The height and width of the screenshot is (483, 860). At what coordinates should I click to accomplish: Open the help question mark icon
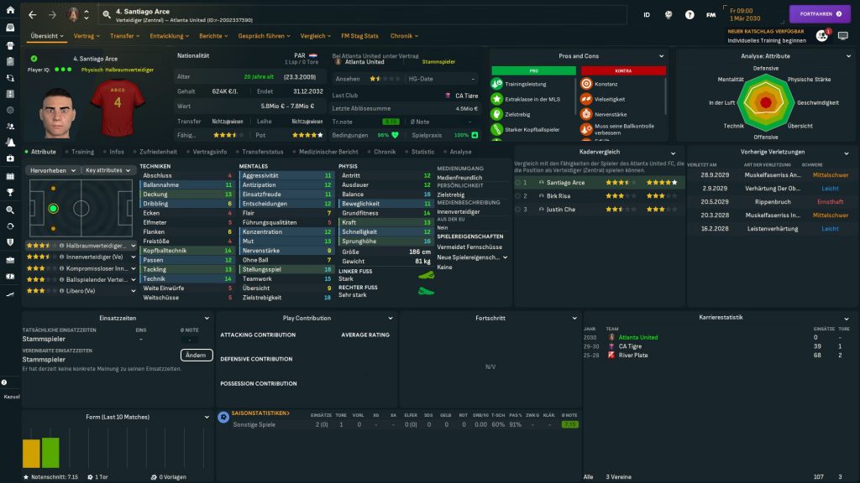point(690,15)
